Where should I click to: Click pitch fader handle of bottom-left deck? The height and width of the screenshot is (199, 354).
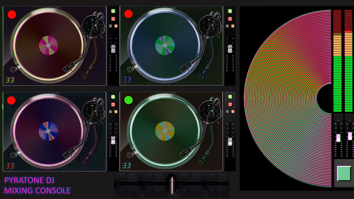pos(113,140)
